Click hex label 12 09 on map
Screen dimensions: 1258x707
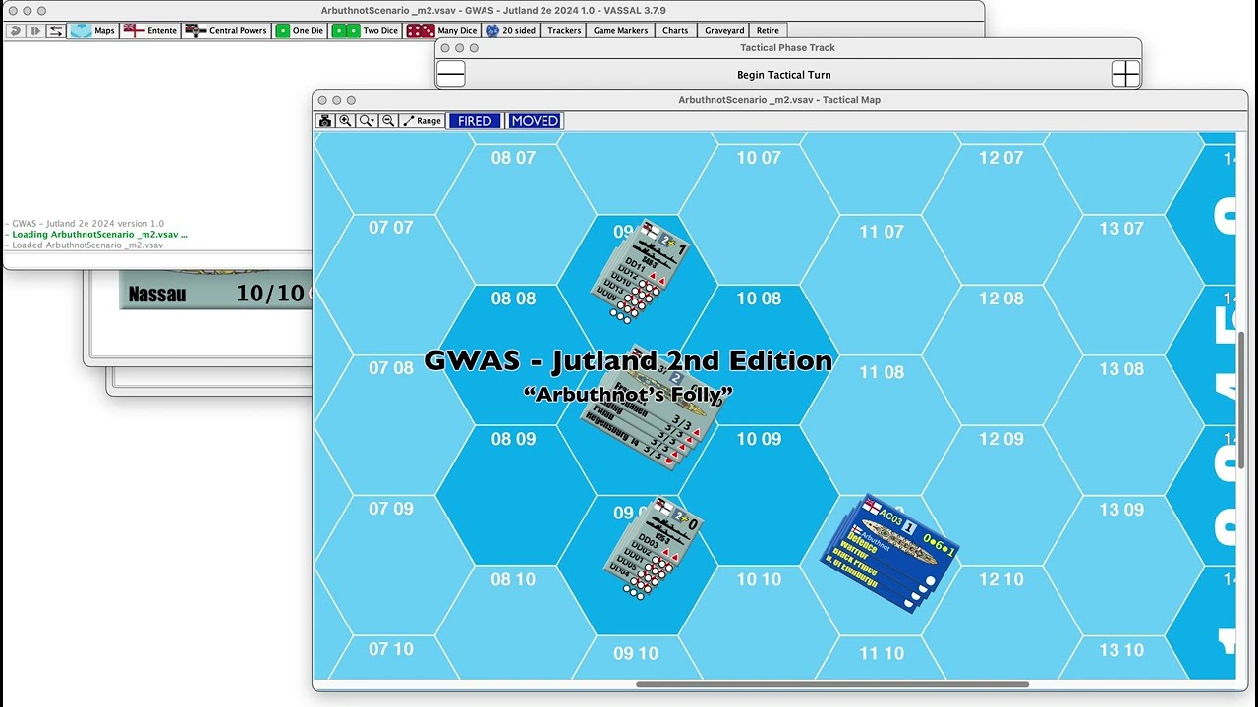pyautogui.click(x=1001, y=439)
